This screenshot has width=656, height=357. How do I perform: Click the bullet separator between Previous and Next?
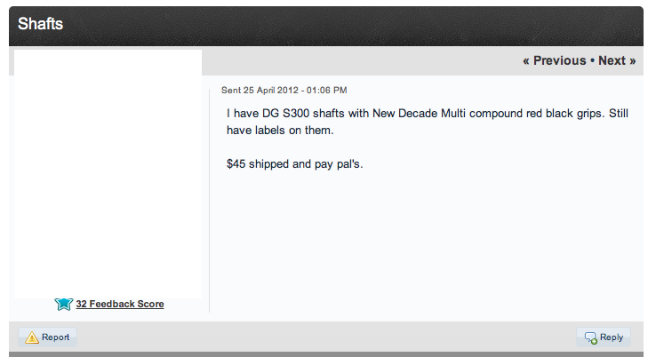(x=592, y=60)
